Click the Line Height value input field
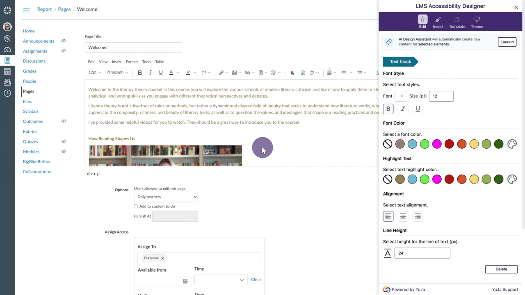 (422, 253)
